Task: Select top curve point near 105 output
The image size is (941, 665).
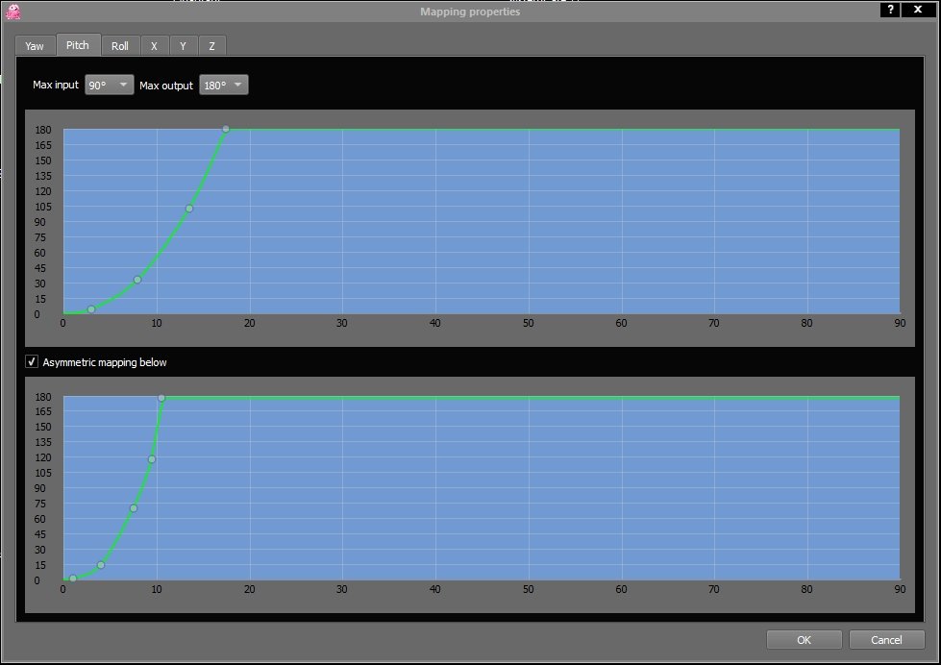Action: click(x=189, y=209)
